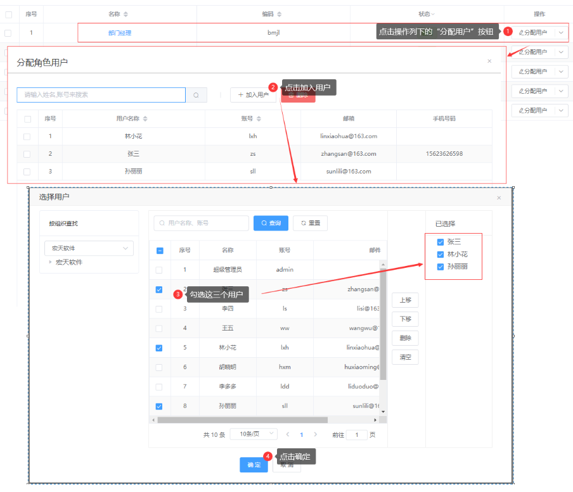Toggle the select-all checkbox in the user picker
Screen dimensions: 573x492
point(160,251)
